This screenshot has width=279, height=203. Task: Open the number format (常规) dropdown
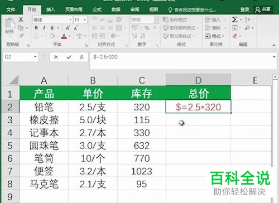[x=156, y=20]
